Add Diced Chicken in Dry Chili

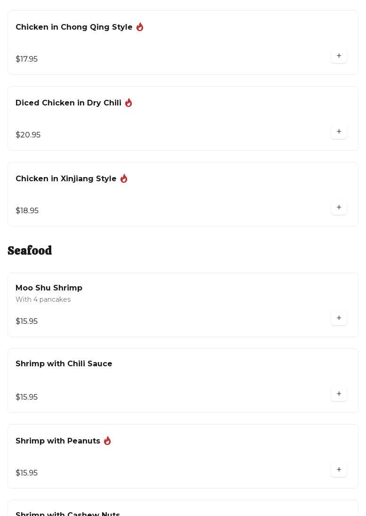(x=339, y=132)
